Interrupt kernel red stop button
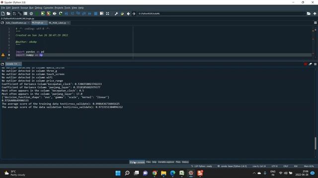 (306, 64)
